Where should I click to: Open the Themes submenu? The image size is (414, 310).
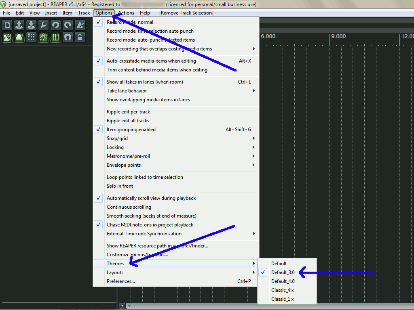tap(176, 264)
